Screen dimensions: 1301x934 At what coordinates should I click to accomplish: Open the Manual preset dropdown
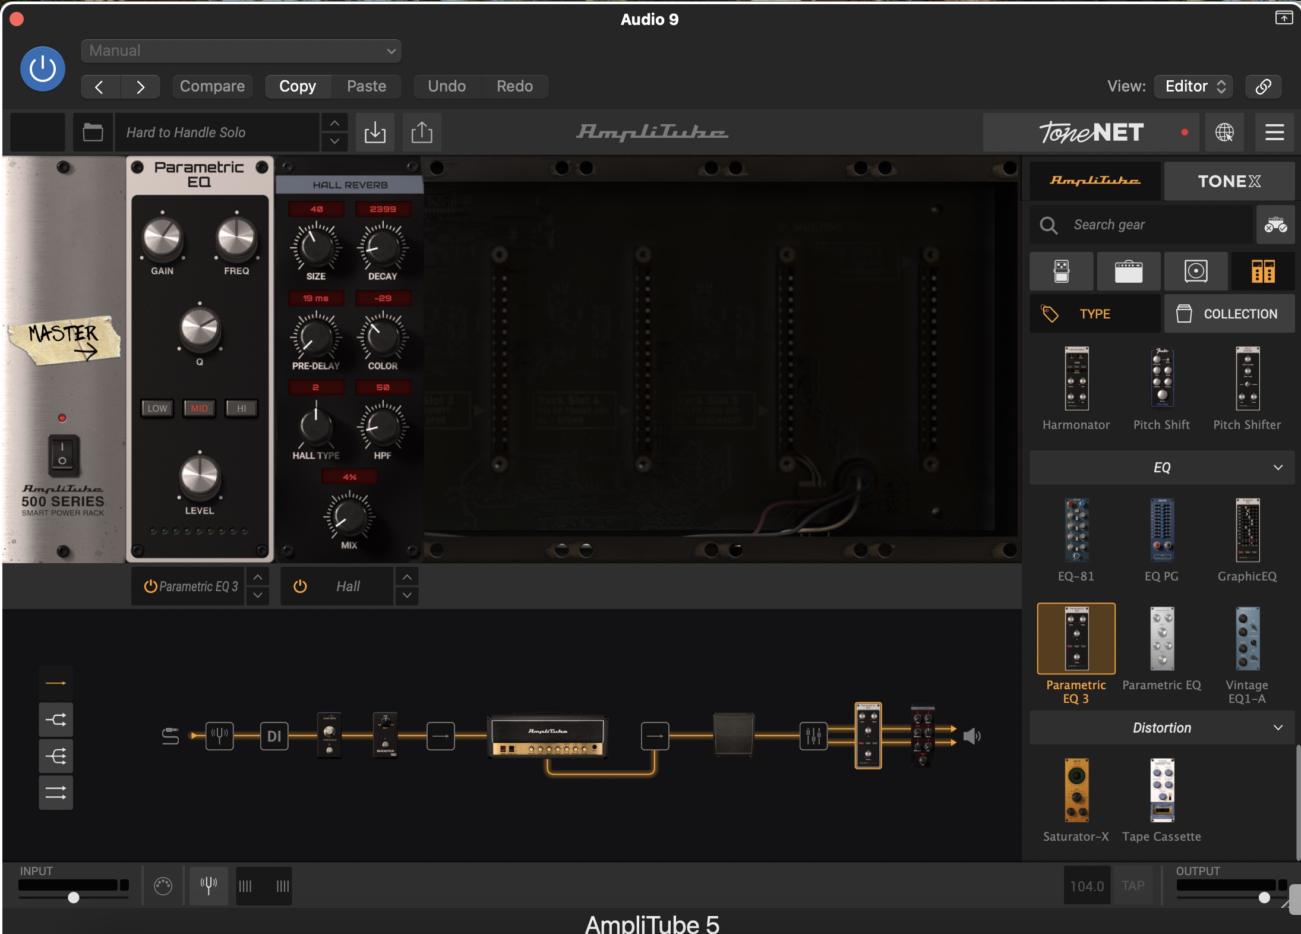click(241, 51)
